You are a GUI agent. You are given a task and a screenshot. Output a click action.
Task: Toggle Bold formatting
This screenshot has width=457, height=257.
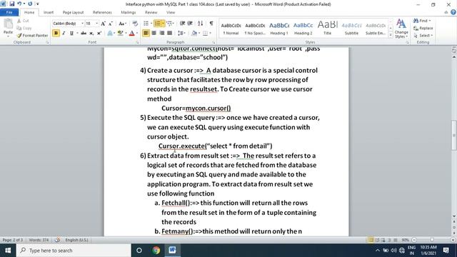pos(56,33)
